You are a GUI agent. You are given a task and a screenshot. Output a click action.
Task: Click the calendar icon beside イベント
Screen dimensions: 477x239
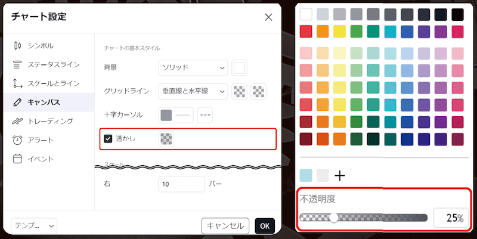click(17, 159)
